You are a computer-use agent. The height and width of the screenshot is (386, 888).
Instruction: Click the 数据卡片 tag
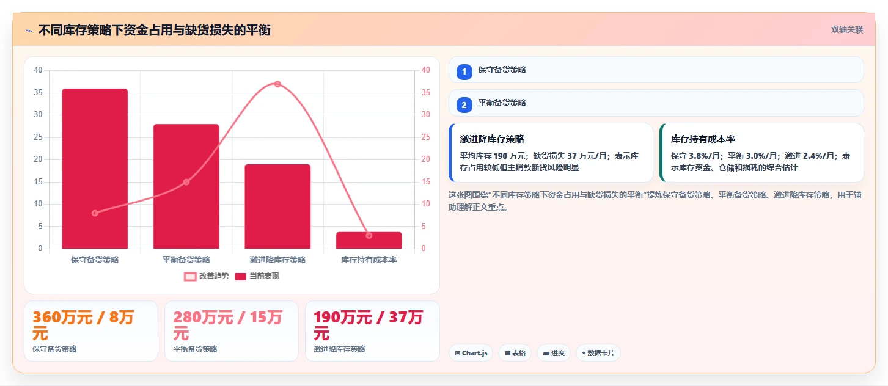(598, 353)
